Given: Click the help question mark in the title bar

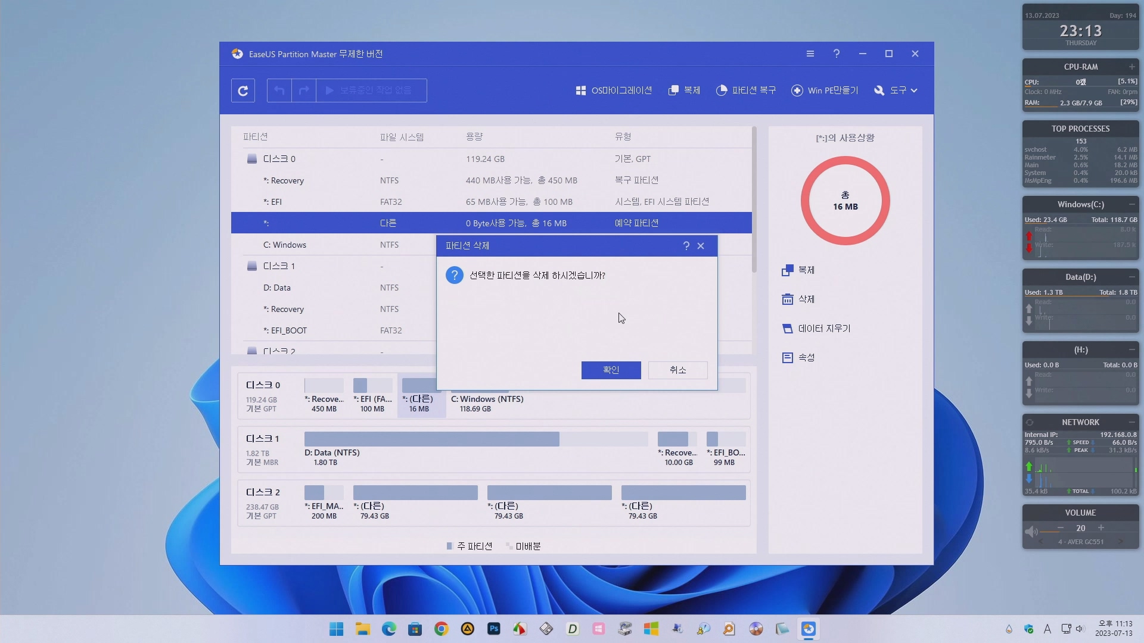Looking at the screenshot, I should (837, 54).
